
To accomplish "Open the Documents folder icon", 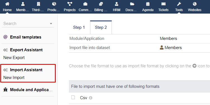I will point(132,4).
